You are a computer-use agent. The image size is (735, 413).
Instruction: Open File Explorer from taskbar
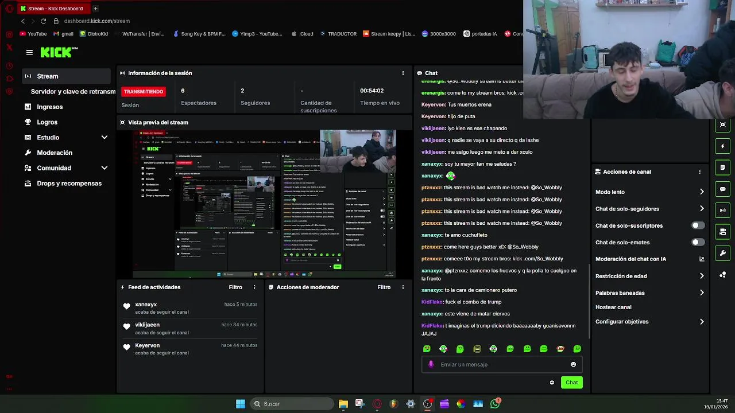[343, 404]
